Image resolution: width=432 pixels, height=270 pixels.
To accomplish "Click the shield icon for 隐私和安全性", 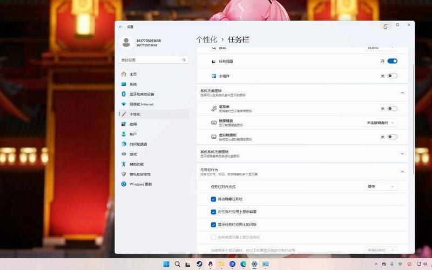I will click(124, 174).
